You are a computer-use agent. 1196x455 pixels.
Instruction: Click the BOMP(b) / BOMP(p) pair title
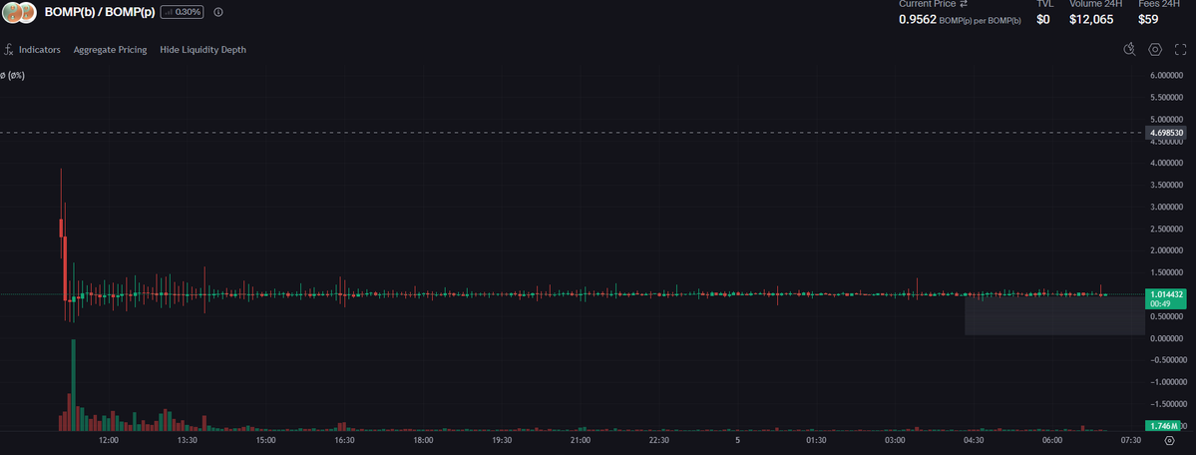(99, 12)
